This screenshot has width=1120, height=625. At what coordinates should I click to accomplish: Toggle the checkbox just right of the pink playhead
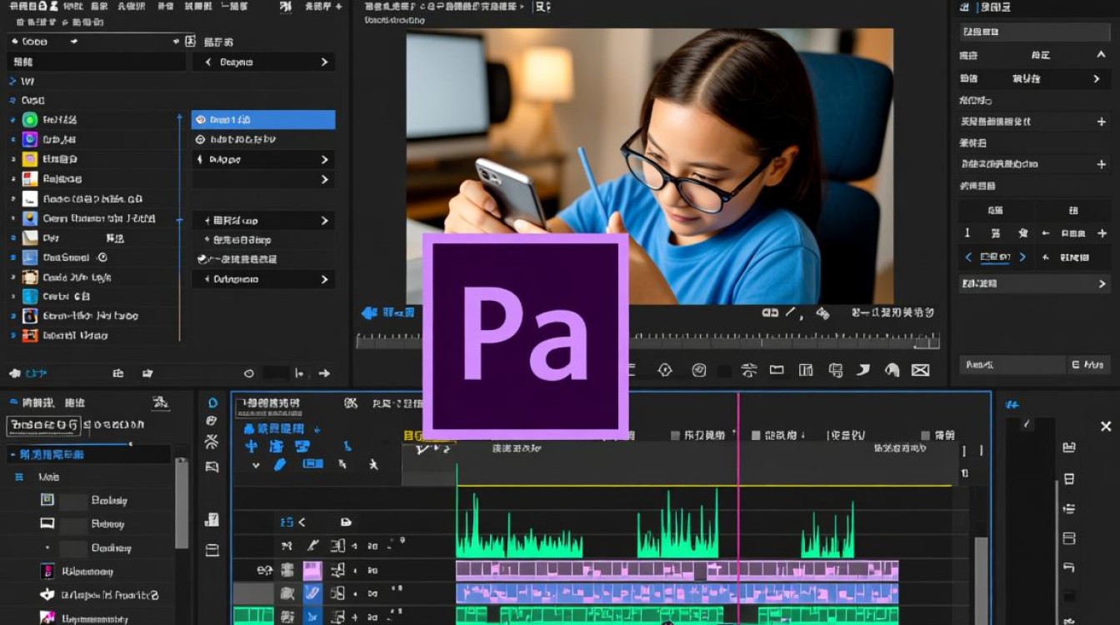tap(756, 435)
